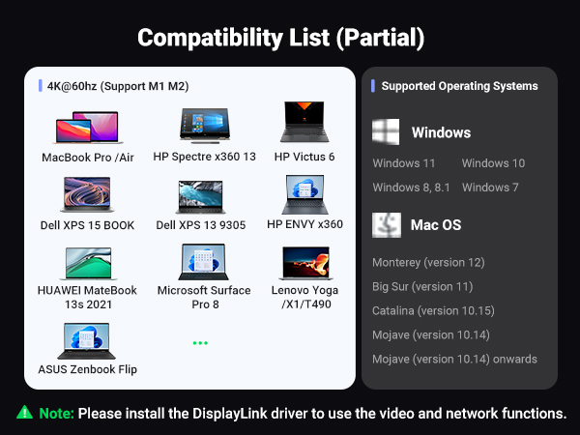Screen dimensions: 580x435
Task: Click the Microsoft Surface Pro 8 caption
Action: coord(204,297)
